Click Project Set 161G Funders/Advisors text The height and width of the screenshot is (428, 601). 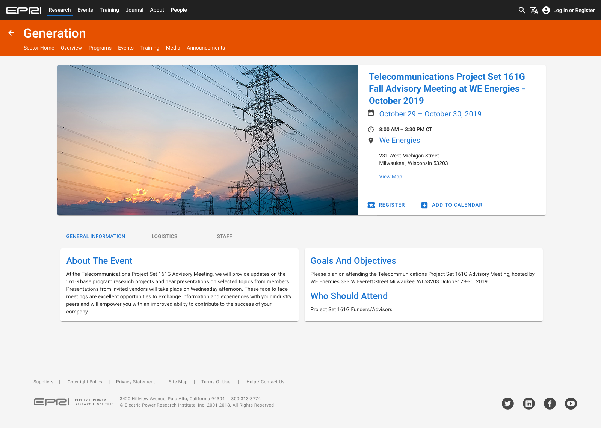point(352,310)
